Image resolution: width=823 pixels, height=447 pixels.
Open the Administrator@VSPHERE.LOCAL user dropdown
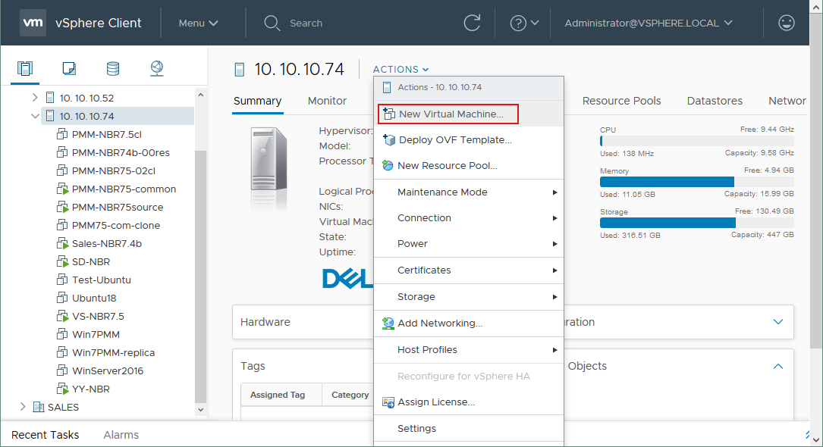click(649, 23)
